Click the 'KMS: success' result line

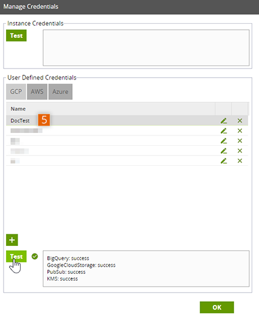[x=62, y=279]
